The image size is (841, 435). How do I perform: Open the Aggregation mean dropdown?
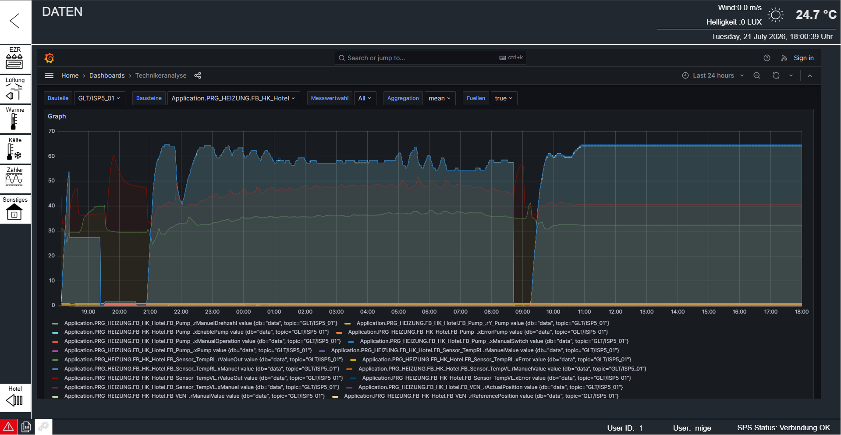pos(440,98)
